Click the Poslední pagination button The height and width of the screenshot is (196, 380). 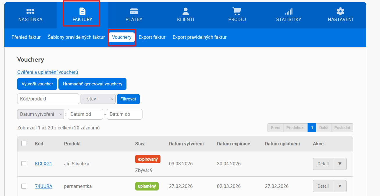click(342, 128)
